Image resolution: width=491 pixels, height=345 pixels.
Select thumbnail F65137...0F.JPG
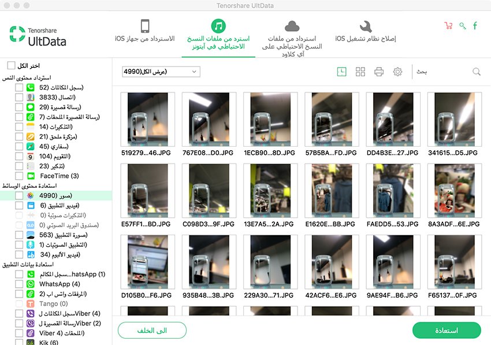455,262
